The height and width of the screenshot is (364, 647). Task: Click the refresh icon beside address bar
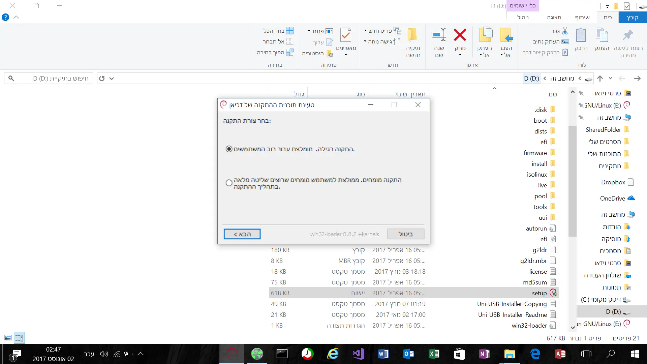102,79
